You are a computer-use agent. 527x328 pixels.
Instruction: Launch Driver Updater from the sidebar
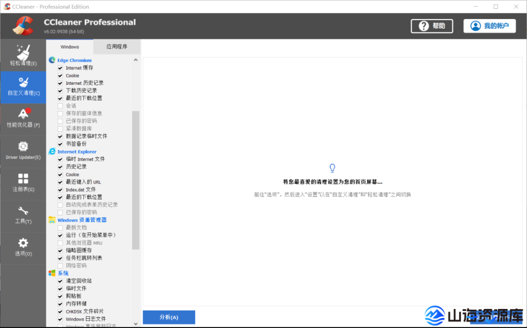pyautogui.click(x=23, y=151)
